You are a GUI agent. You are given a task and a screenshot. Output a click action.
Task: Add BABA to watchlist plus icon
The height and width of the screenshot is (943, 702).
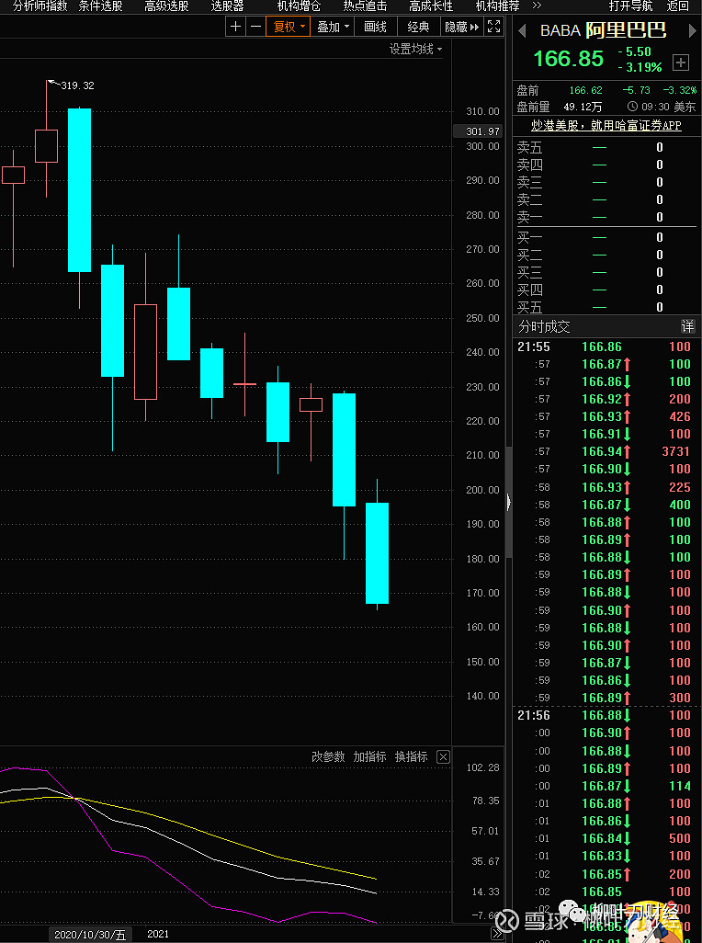click(x=680, y=62)
